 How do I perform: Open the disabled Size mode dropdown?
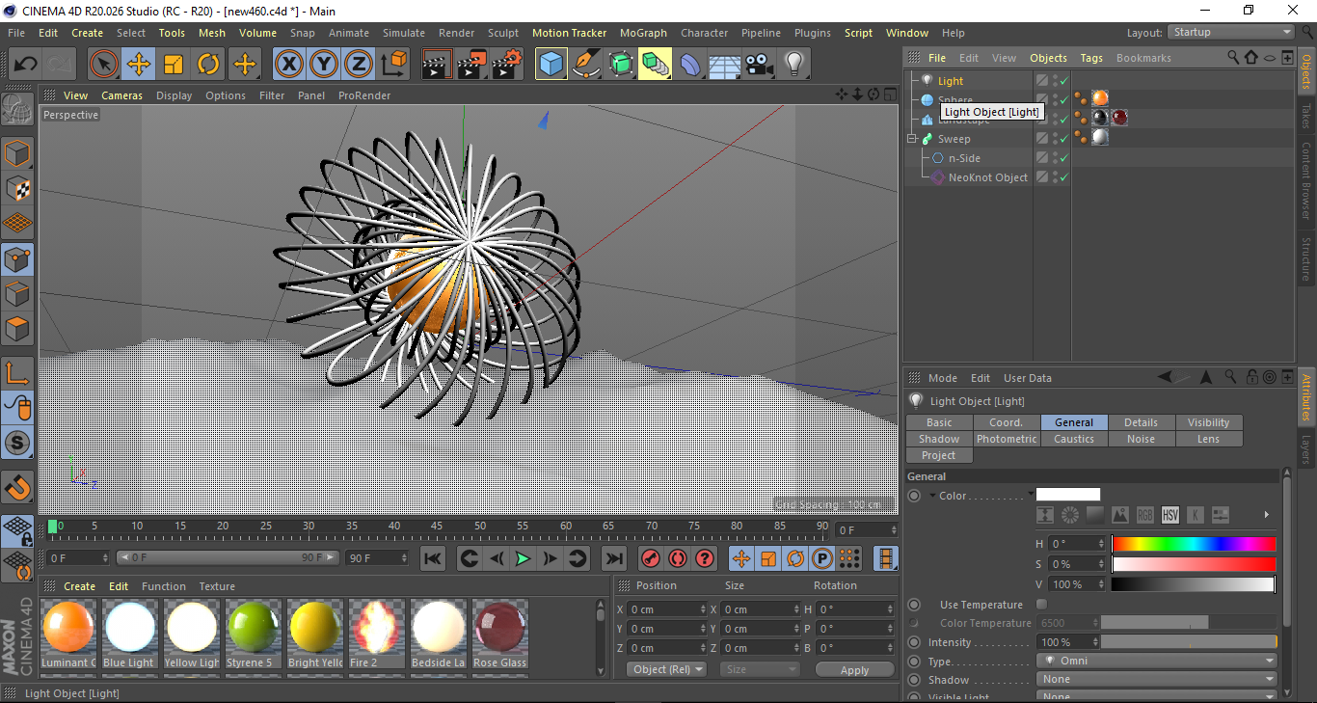(760, 669)
